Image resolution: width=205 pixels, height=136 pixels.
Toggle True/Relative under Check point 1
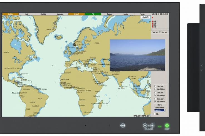click(x=155, y=89)
